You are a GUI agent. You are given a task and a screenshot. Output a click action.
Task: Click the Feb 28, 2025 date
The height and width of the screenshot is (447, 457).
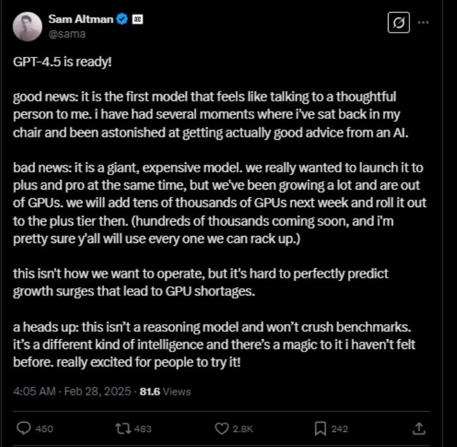(97, 391)
